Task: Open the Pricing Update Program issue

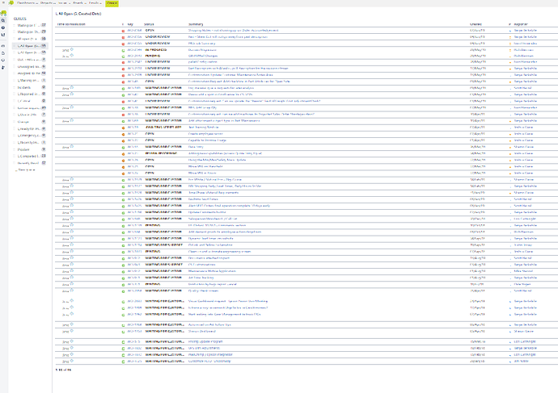Action: tap(205, 341)
